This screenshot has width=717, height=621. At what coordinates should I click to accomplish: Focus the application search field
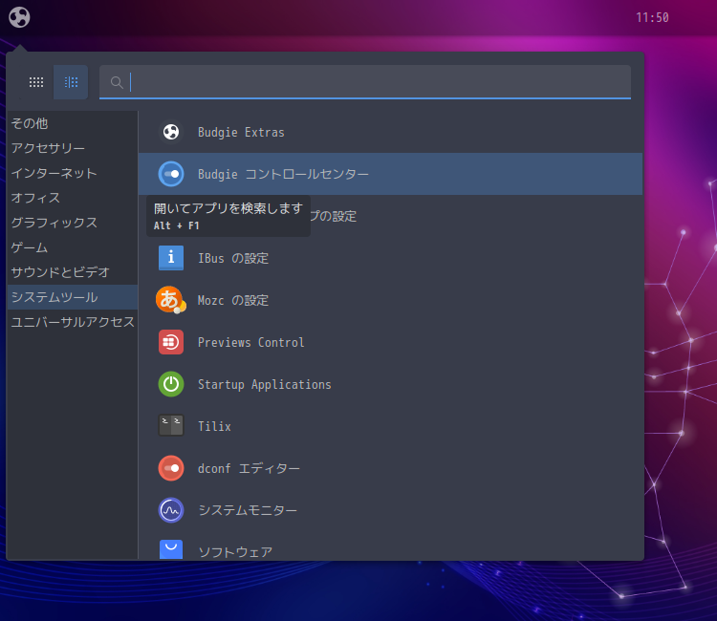pyautogui.click(x=365, y=82)
